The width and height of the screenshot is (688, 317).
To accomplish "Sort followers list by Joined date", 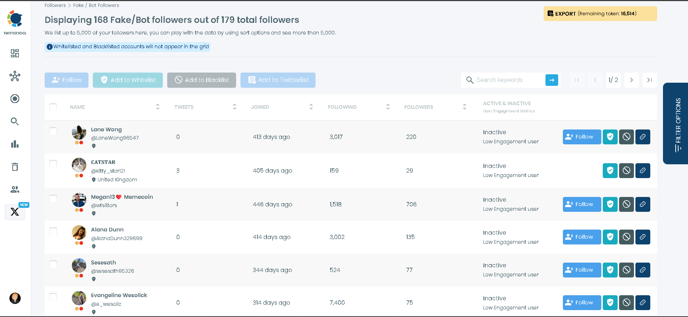I will [x=311, y=107].
